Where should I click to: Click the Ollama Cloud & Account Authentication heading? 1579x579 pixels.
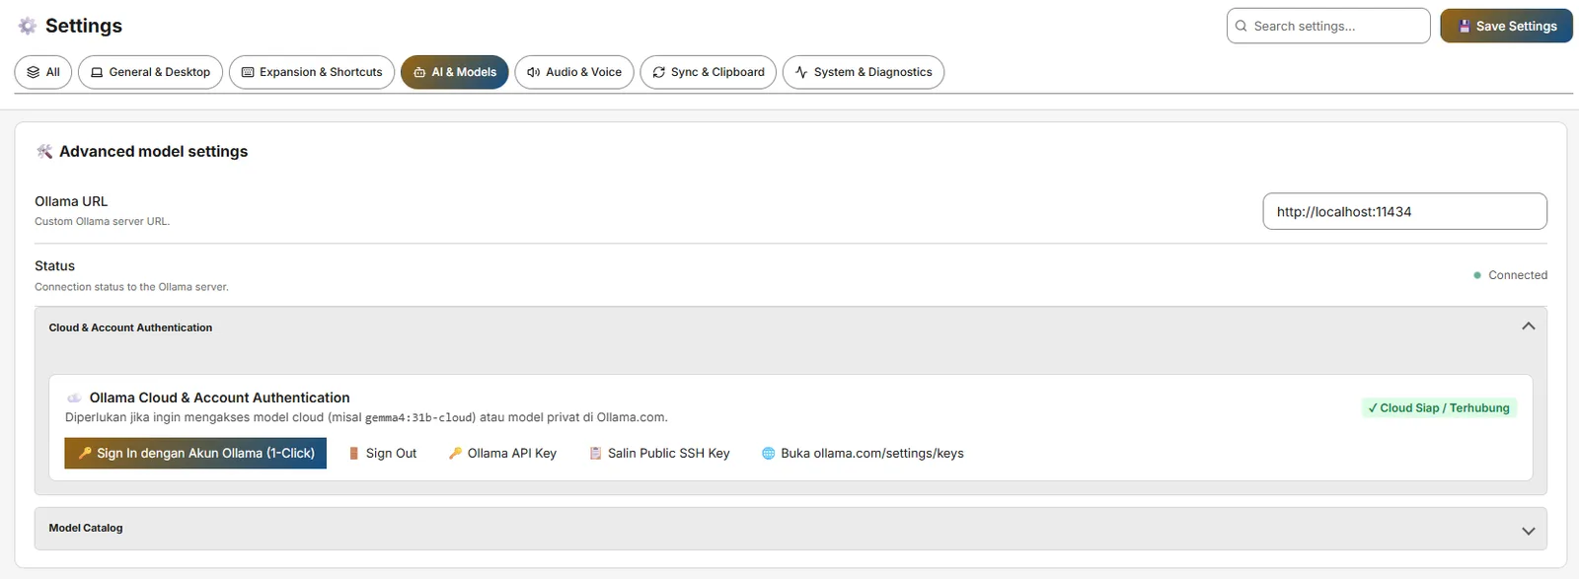pyautogui.click(x=219, y=398)
